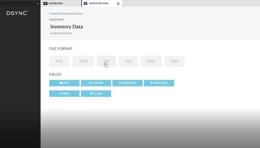
Task: Choose JSON file format
Action: click(x=83, y=61)
